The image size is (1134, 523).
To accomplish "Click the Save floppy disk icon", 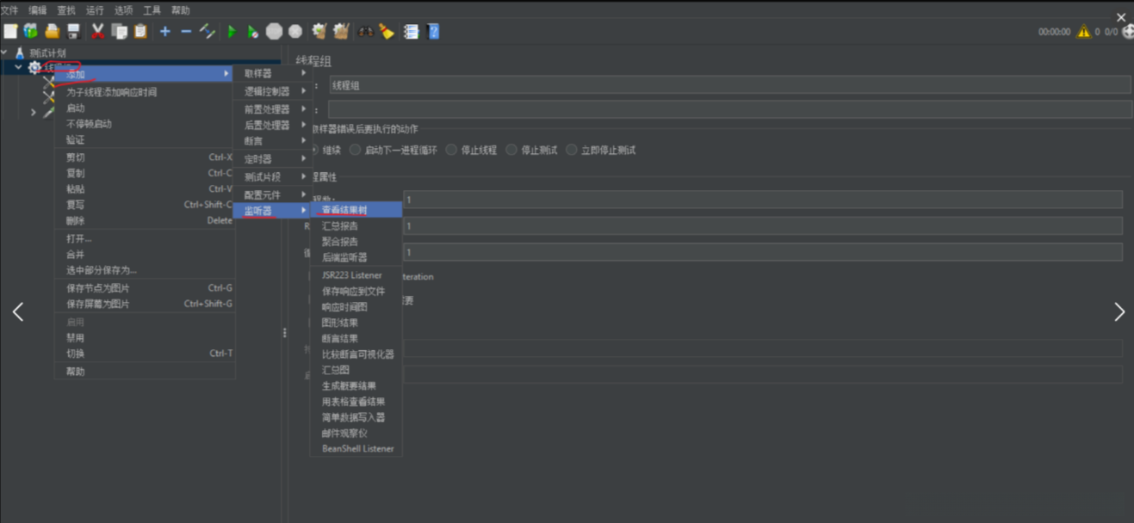I will pyautogui.click(x=73, y=31).
